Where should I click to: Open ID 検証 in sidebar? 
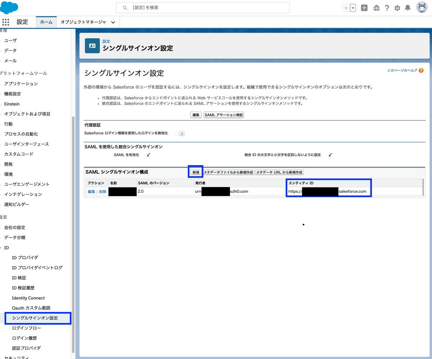(19, 278)
